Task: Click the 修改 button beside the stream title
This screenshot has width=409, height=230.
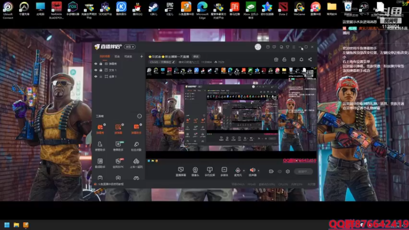Action: [x=196, y=57]
